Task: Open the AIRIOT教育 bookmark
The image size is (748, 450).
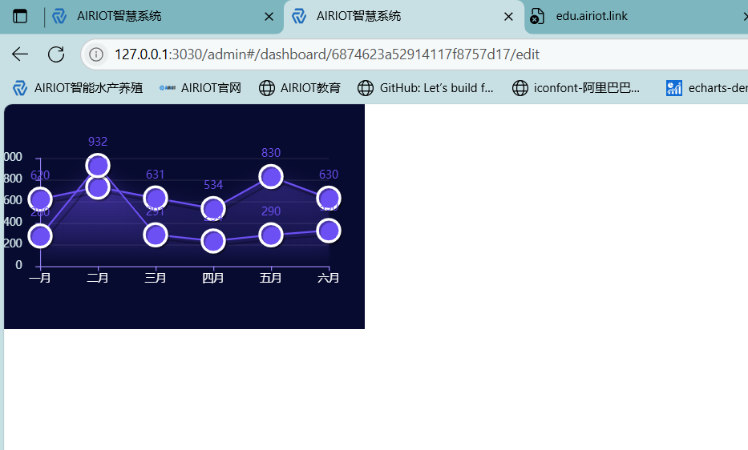Action: (x=300, y=88)
